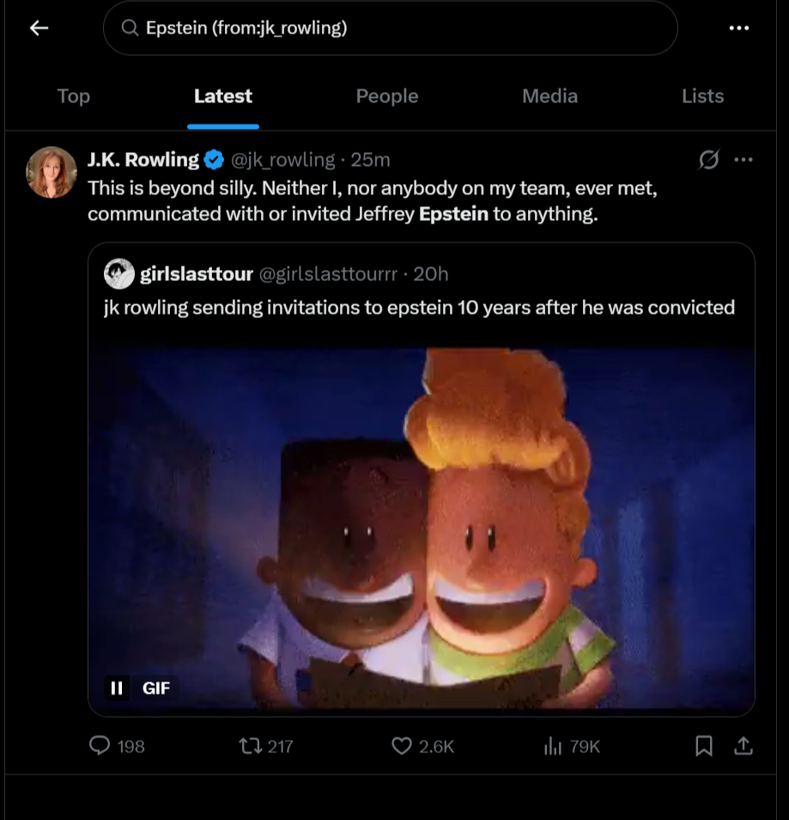Reply to the tweet via comment icon
789x820 pixels.
tap(100, 746)
